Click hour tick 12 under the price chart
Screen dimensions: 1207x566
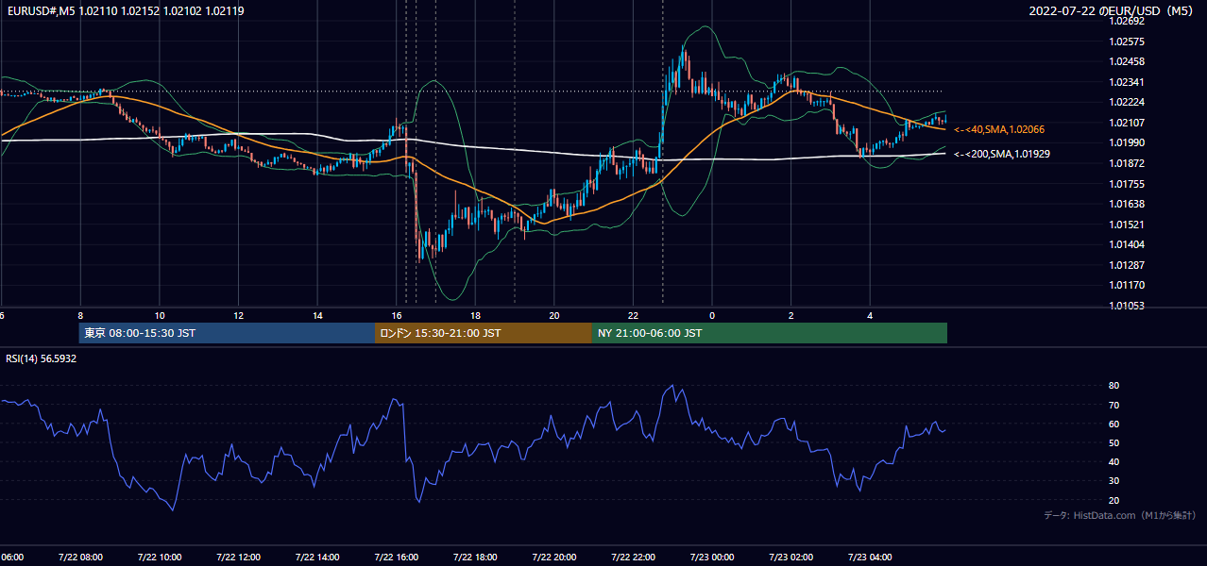239,315
